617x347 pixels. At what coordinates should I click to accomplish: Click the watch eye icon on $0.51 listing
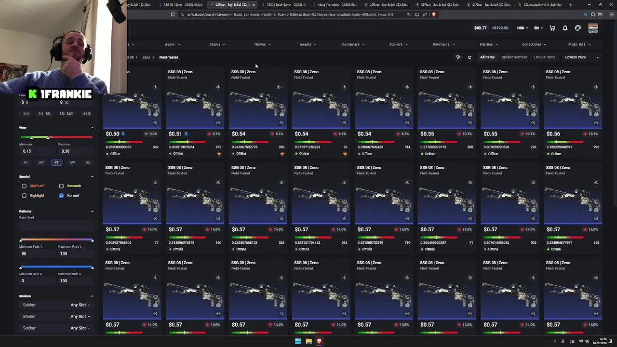click(218, 87)
